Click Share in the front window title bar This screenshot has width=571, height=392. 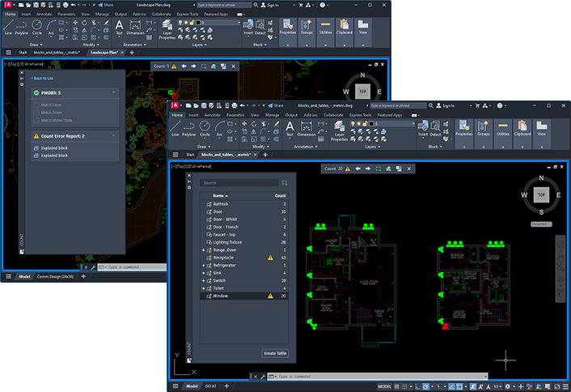click(x=276, y=105)
